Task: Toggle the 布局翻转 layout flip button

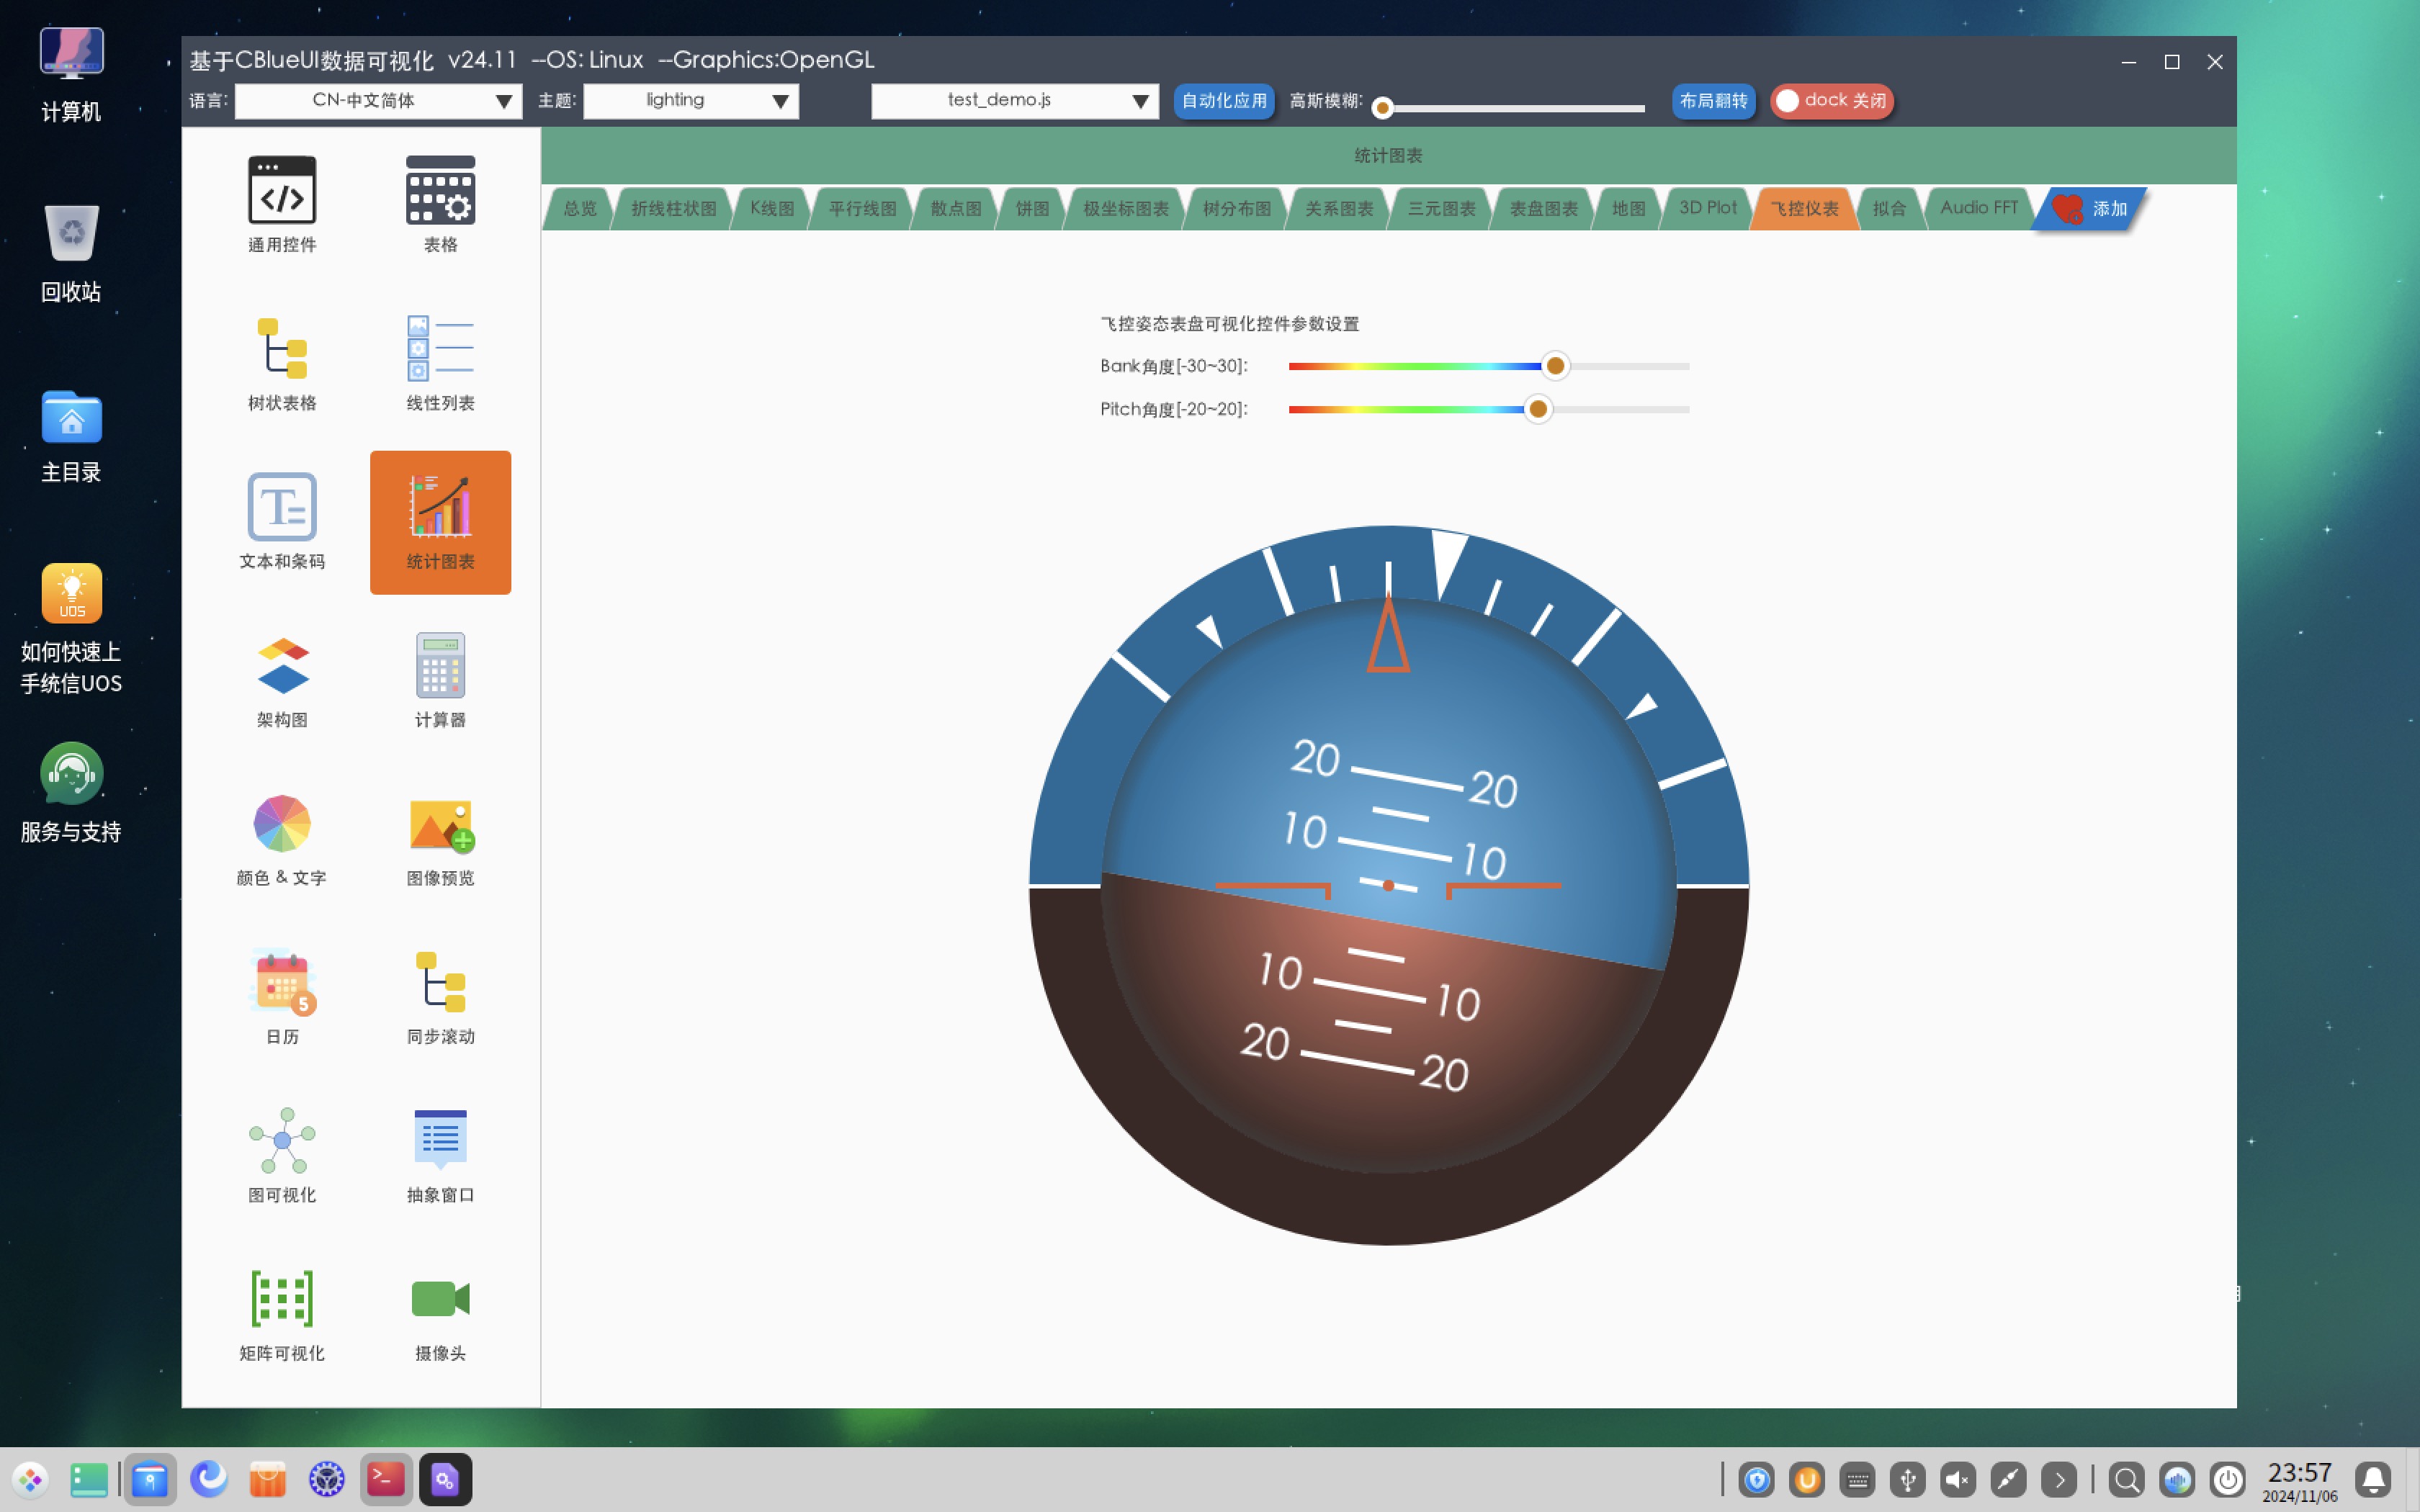Action: (x=1713, y=100)
